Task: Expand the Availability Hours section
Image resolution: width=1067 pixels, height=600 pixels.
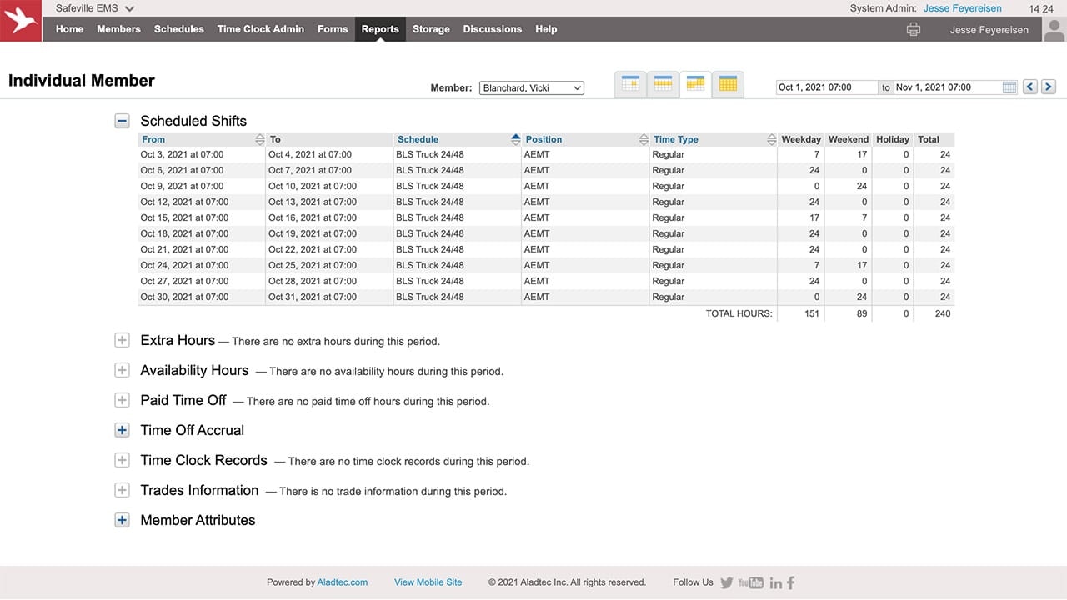Action: point(122,370)
